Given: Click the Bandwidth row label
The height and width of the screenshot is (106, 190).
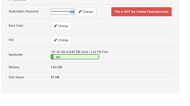Looking at the screenshot, I should (16, 55).
